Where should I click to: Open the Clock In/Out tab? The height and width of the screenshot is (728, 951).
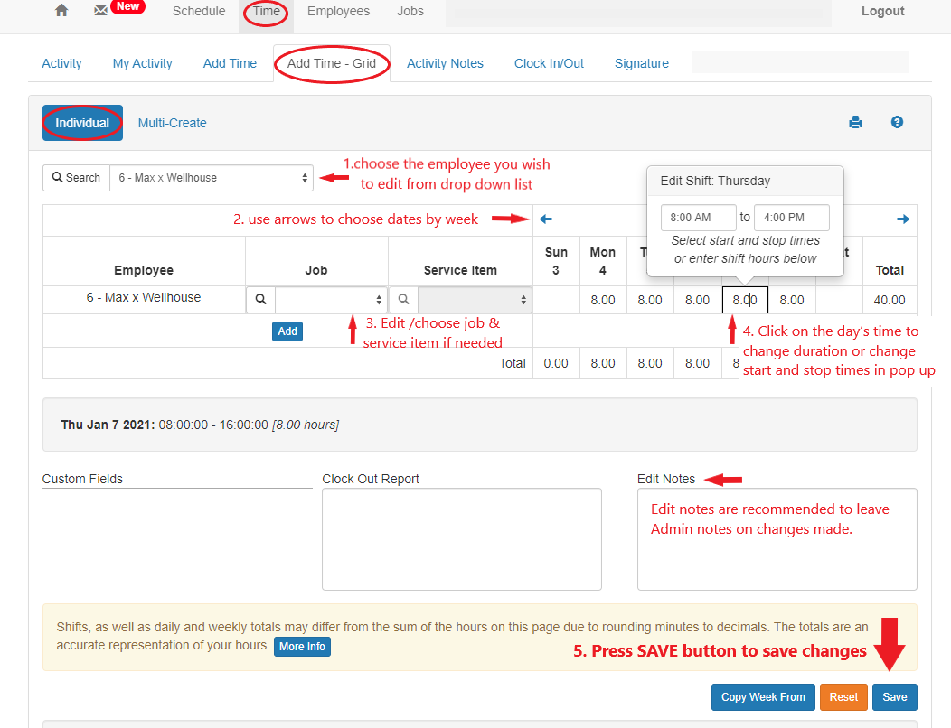pos(549,63)
